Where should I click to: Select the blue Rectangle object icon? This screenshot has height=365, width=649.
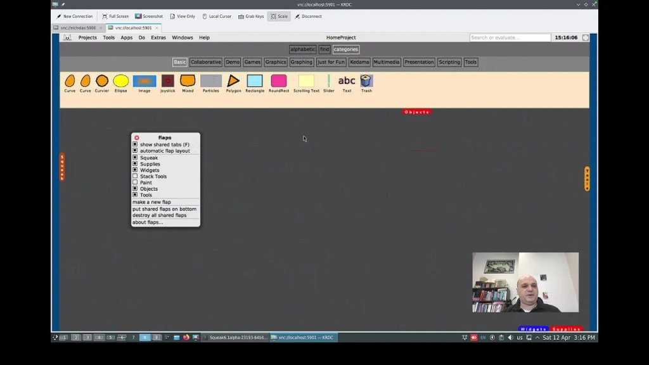coord(255,81)
